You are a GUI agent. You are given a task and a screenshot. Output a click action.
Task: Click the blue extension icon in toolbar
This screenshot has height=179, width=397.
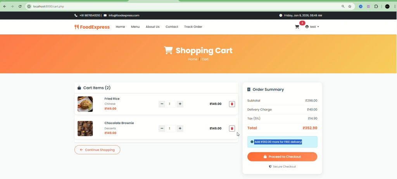tap(361, 6)
